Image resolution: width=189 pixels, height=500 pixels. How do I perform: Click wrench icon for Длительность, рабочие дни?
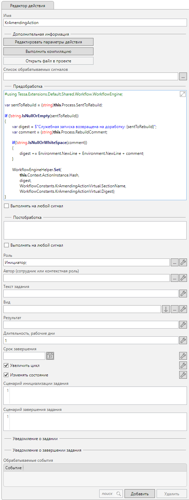point(183,340)
